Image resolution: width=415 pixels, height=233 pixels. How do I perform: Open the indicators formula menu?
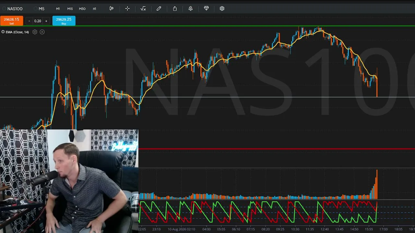[143, 8]
